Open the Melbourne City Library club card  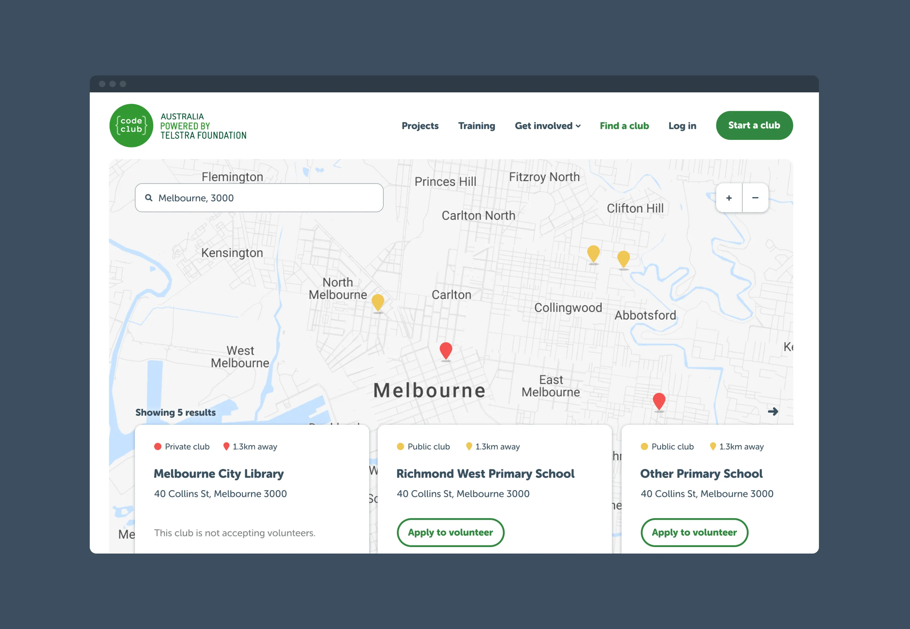[x=252, y=489]
